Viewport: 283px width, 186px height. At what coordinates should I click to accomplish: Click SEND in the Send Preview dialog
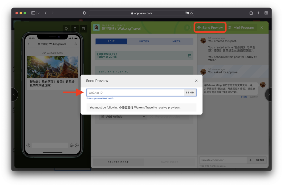190,93
